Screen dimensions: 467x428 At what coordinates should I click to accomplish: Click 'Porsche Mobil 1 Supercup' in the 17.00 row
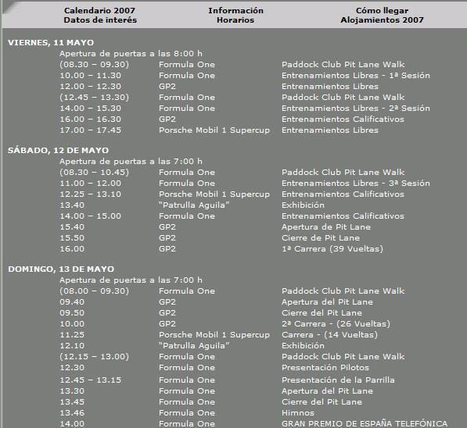coord(214,130)
